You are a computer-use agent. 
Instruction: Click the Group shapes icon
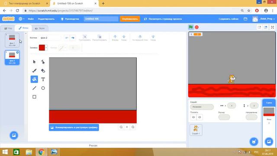[85, 38]
